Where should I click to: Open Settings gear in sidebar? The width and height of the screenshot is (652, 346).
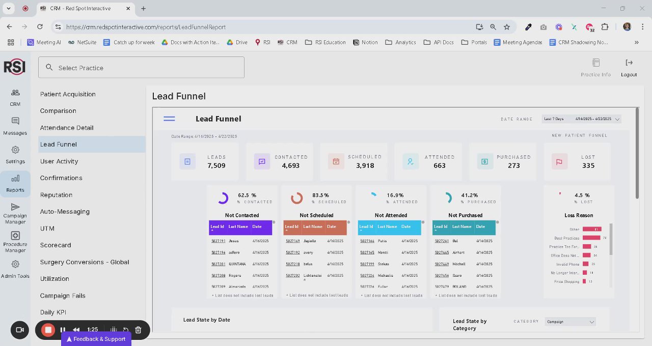tap(15, 155)
